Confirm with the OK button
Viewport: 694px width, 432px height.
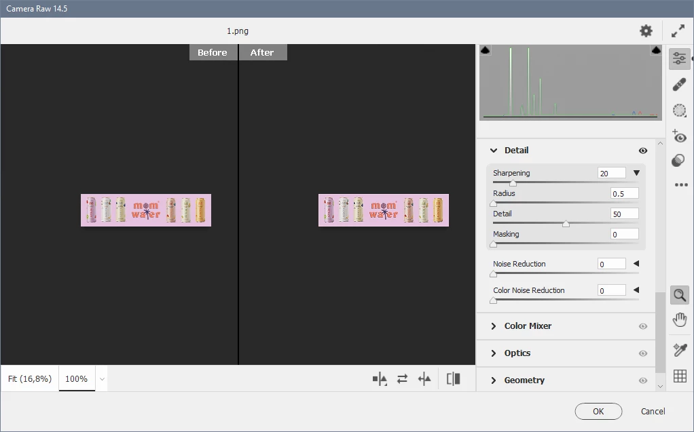598,411
